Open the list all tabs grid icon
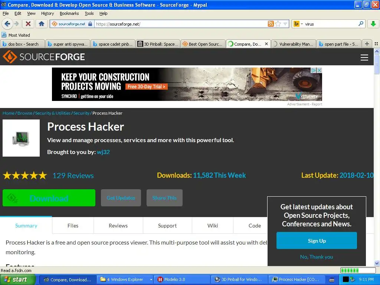The width and height of the screenshot is (380, 285). 376,44
